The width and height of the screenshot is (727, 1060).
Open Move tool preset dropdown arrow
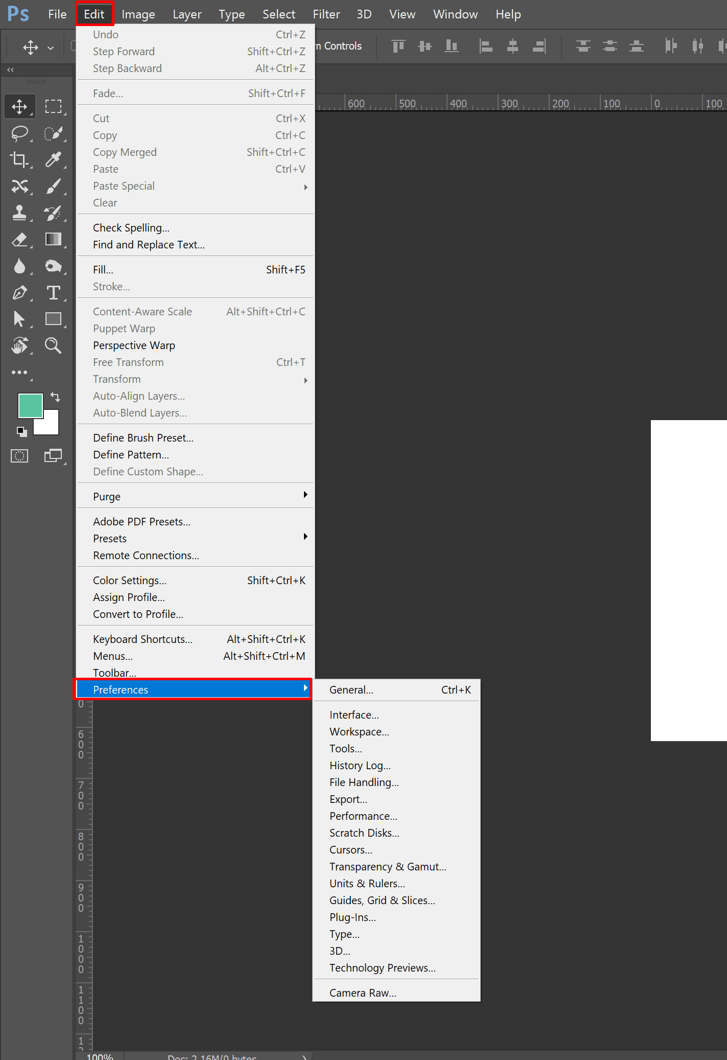coord(51,48)
